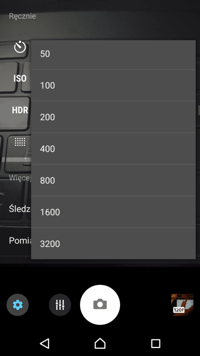Tap the Pomiar metering setting row
200x356 pixels.
tap(15, 241)
